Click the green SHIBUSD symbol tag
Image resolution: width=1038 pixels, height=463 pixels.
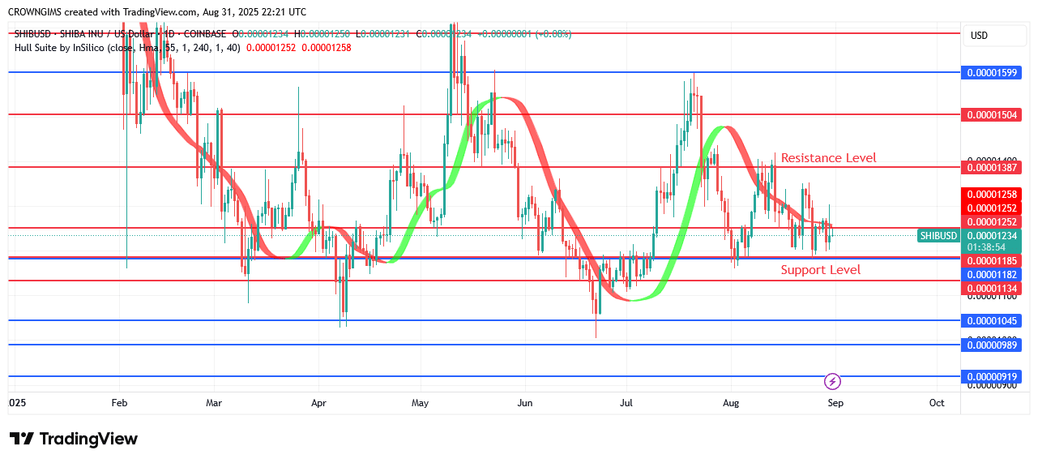pos(938,236)
